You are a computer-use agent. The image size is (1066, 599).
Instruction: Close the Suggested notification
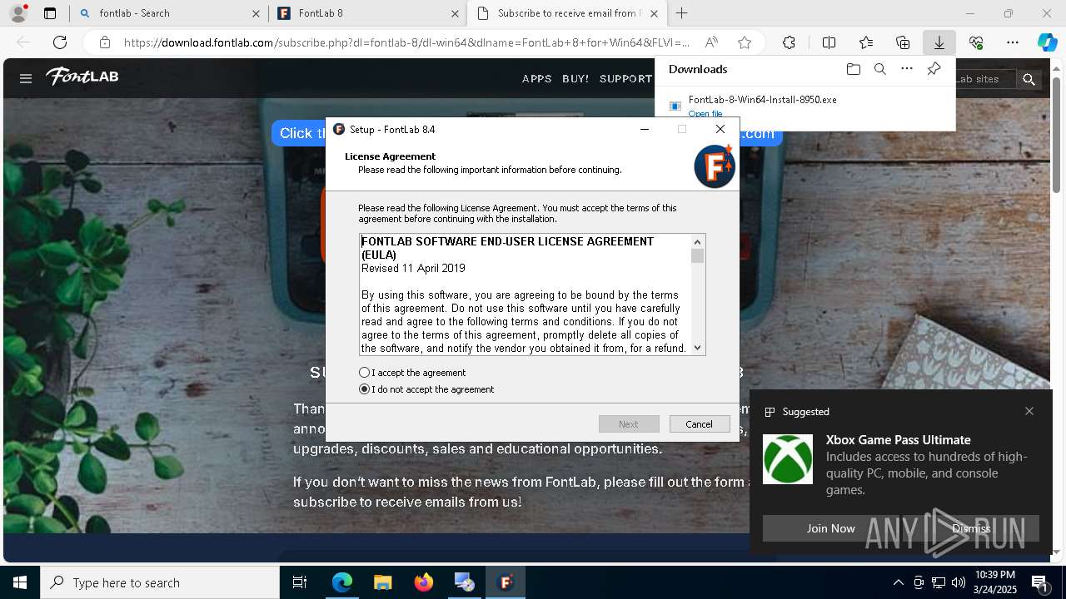[x=1029, y=411]
